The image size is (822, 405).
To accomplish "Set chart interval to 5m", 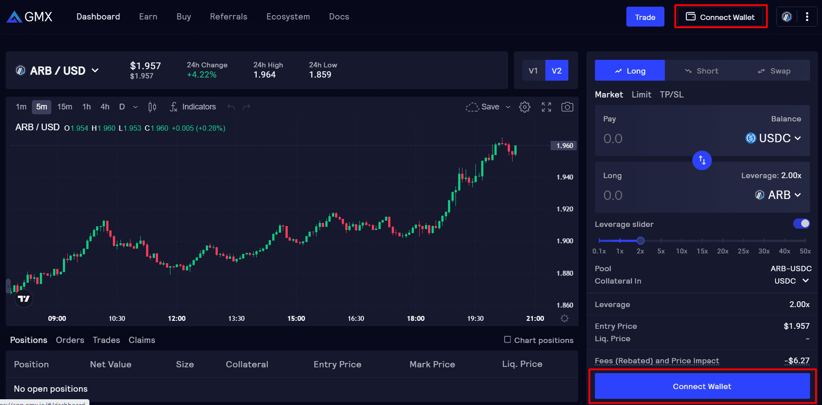I will 42,107.
